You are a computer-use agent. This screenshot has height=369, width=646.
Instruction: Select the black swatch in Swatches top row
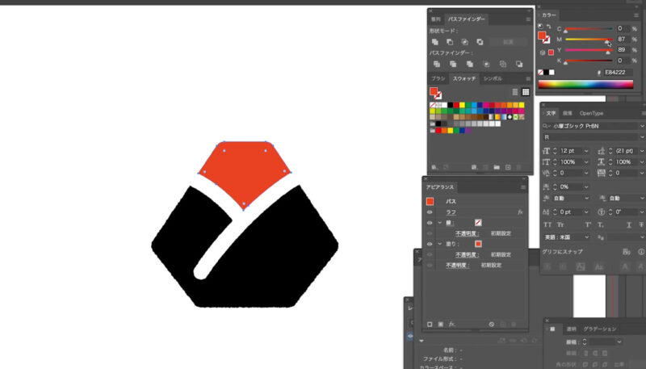[451, 105]
